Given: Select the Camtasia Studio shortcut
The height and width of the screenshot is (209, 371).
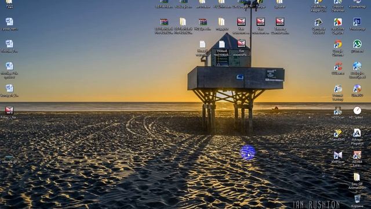Looking at the screenshot, I should click(x=318, y=26).
